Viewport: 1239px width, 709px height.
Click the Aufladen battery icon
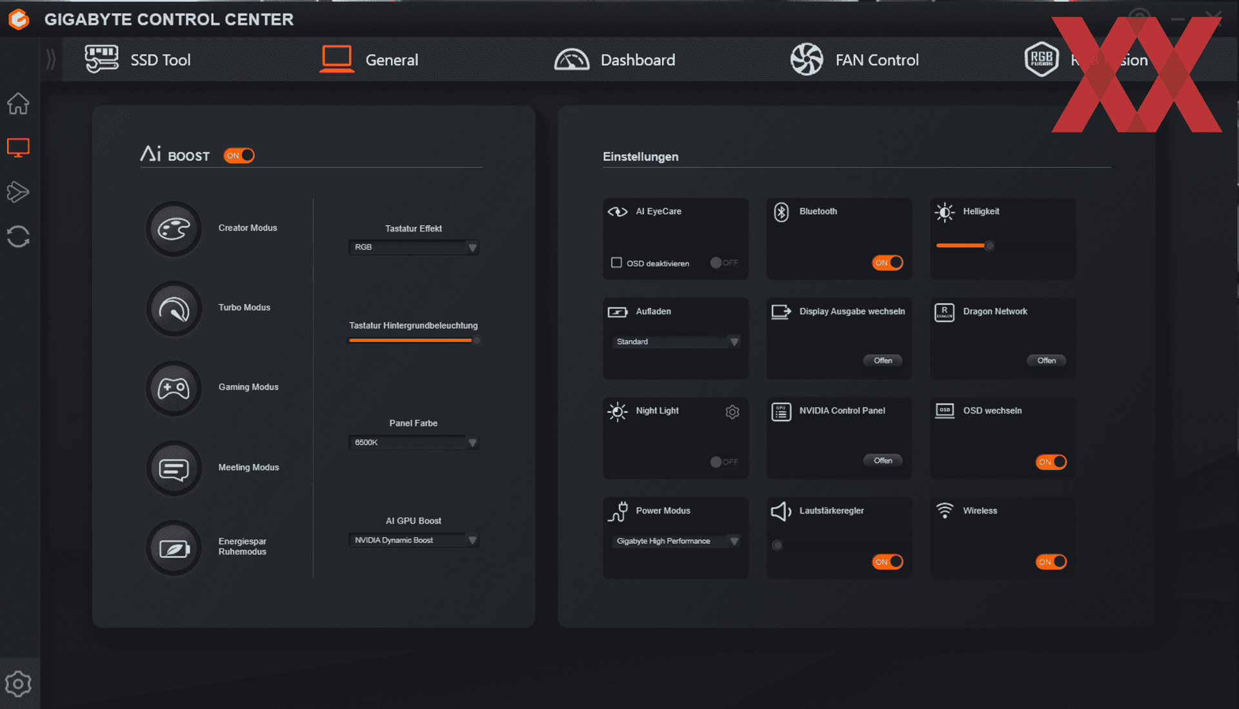(x=618, y=312)
